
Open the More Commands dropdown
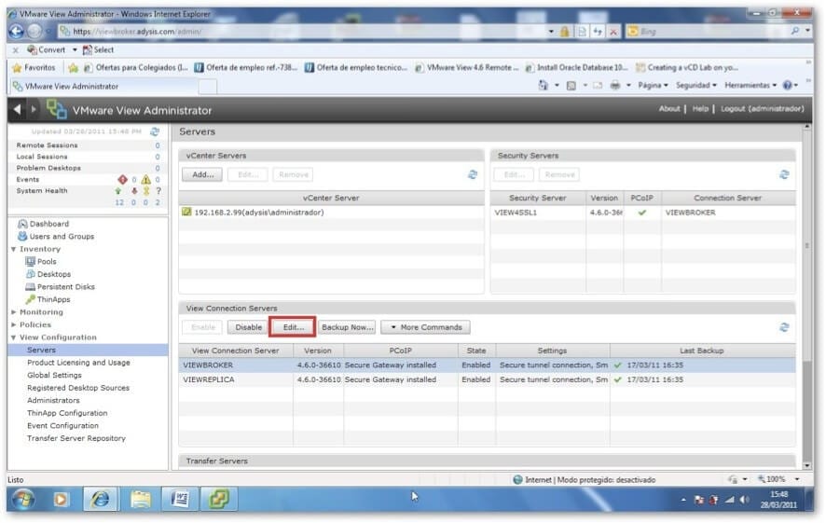pos(426,327)
